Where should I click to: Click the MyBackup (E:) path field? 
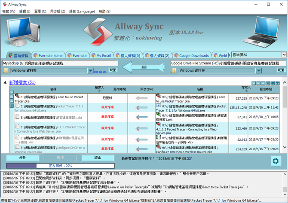(x=60, y=63)
